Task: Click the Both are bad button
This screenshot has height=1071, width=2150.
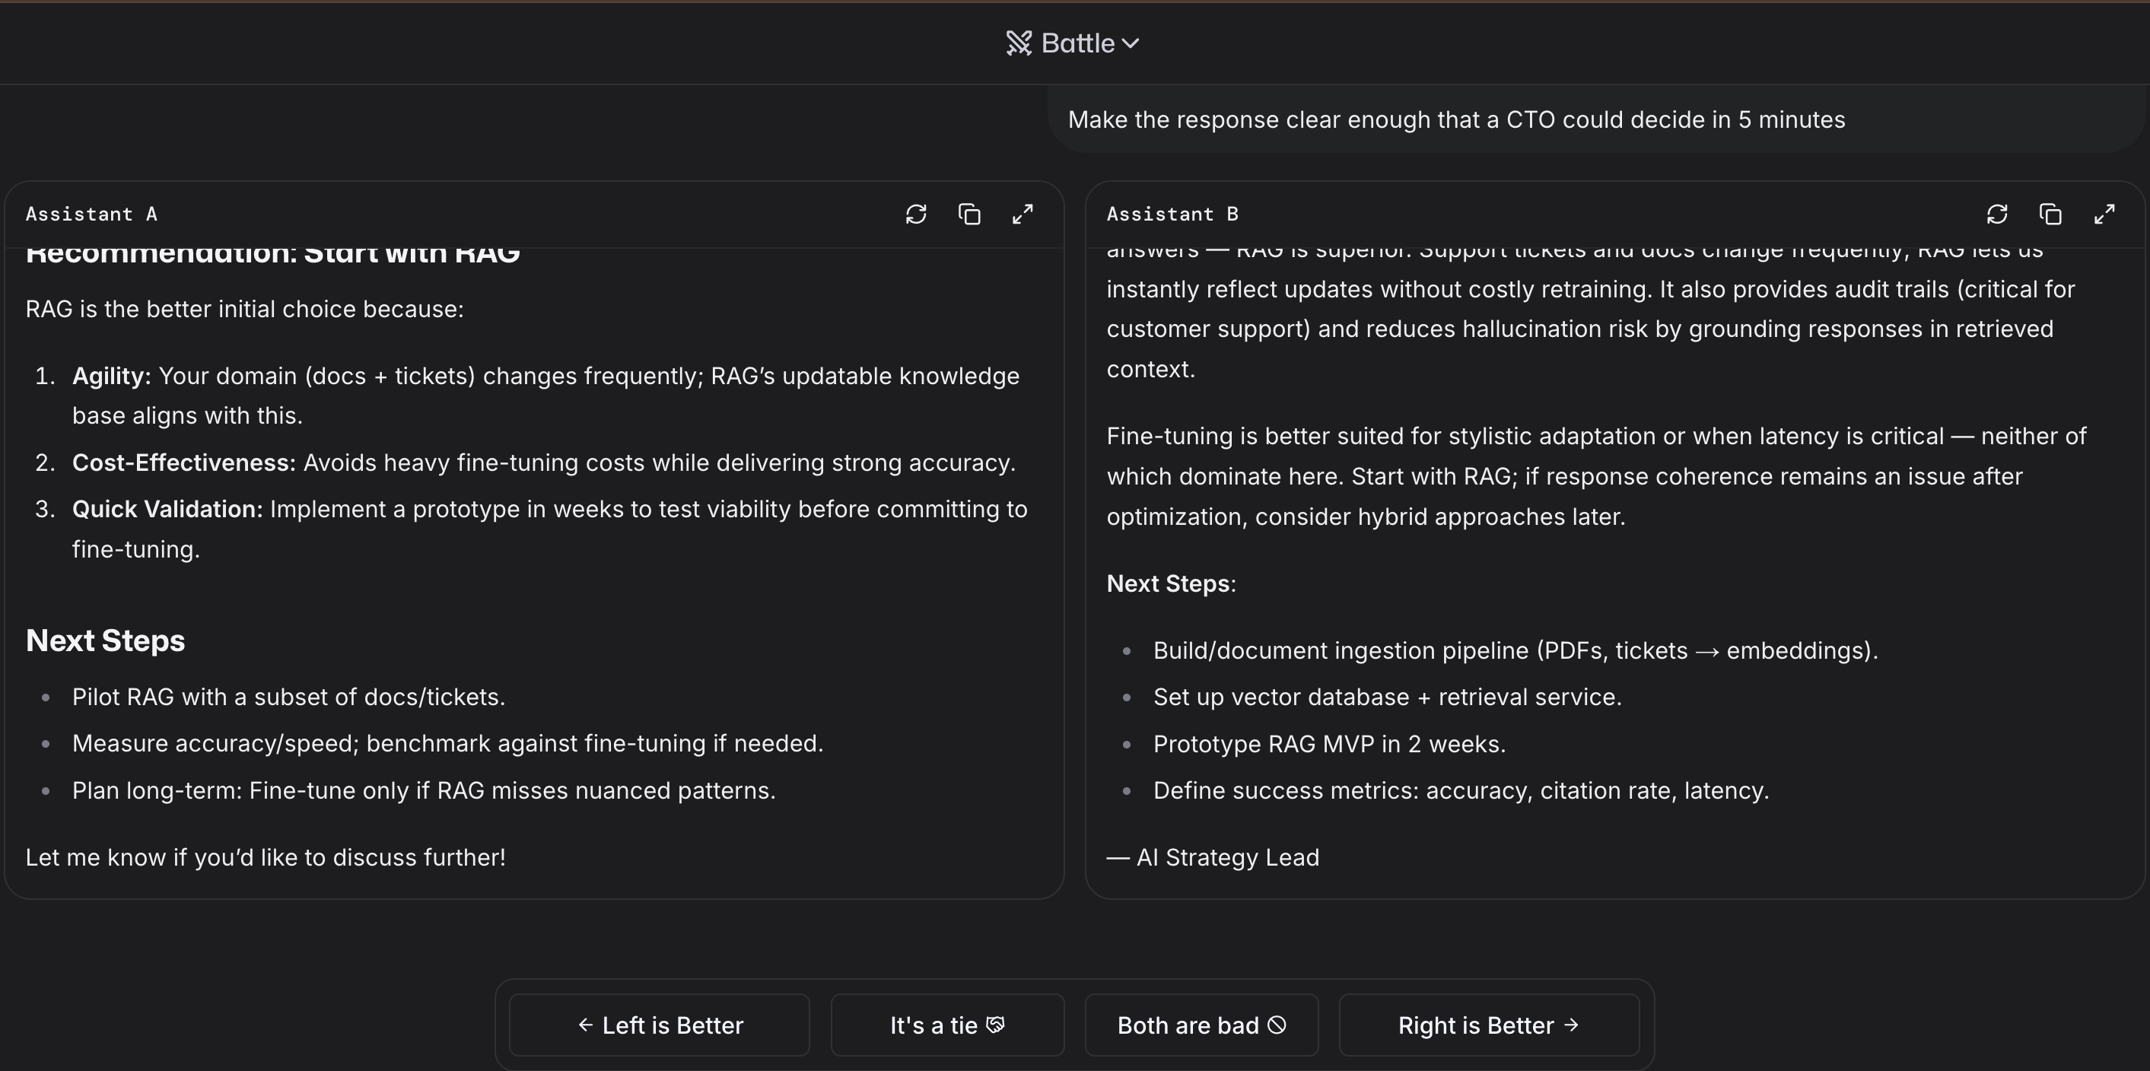Action: pos(1201,1025)
